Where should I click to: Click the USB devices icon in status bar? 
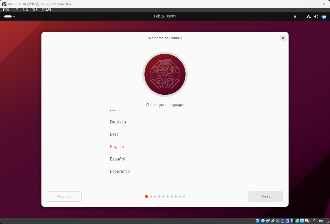273,221
